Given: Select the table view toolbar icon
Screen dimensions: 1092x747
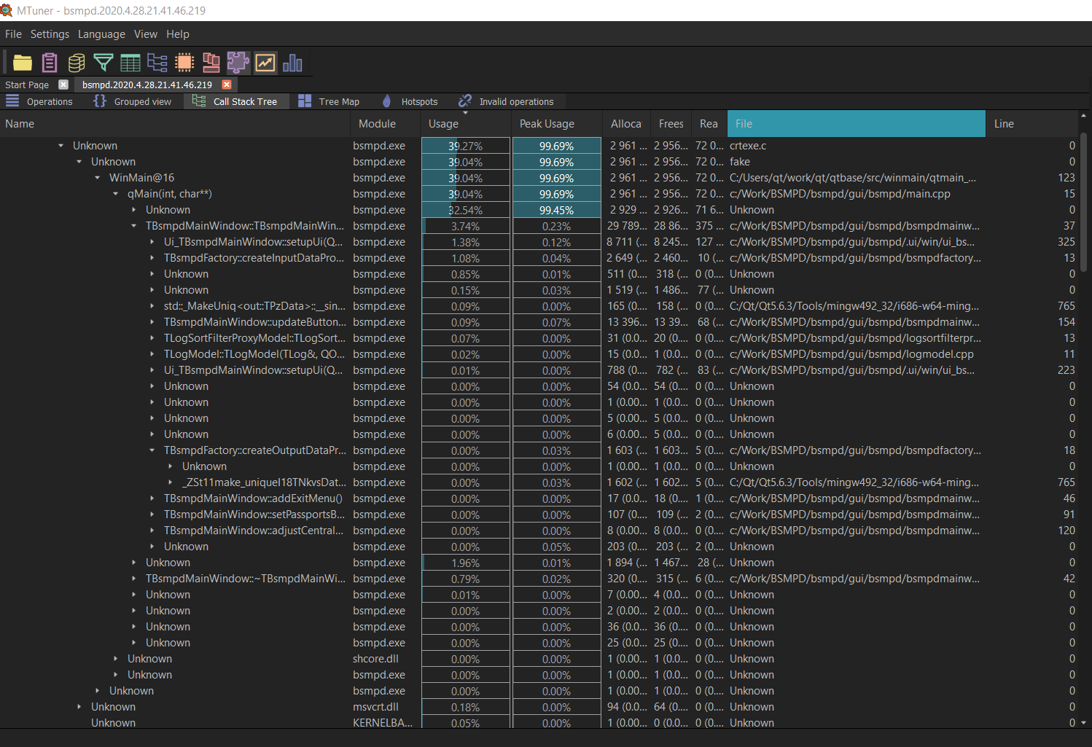Looking at the screenshot, I should click(130, 63).
